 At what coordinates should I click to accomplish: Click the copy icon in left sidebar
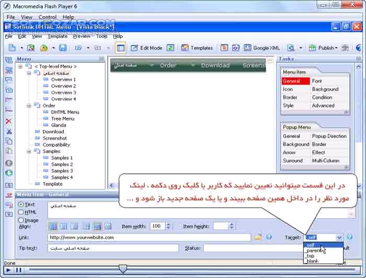(9, 141)
